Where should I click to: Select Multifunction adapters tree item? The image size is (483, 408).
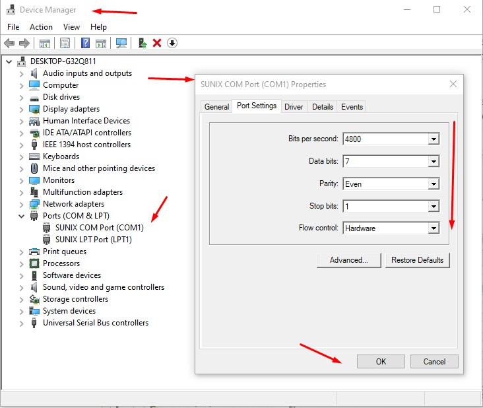tap(82, 192)
